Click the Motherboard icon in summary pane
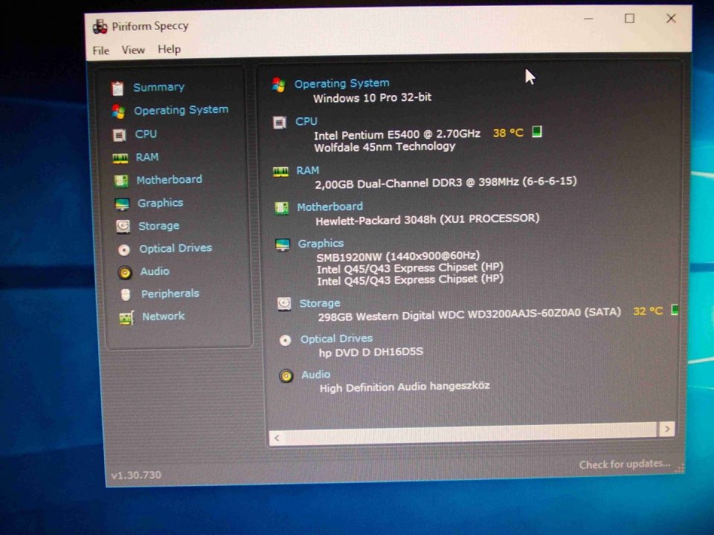This screenshot has height=535, width=714. 281,208
